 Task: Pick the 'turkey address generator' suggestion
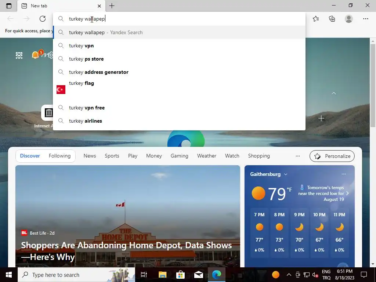tap(179, 72)
